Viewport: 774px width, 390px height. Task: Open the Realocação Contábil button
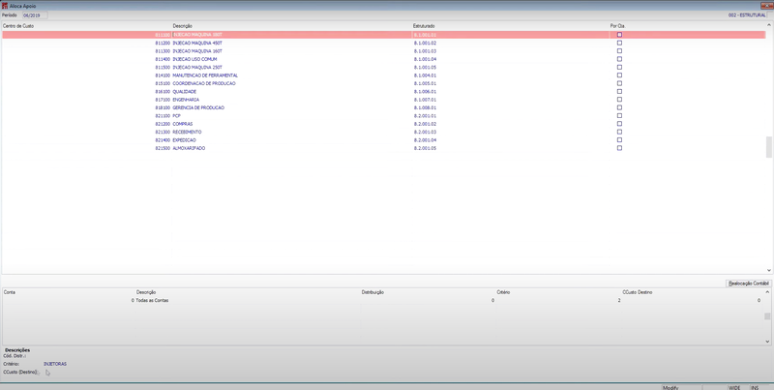[748, 284]
